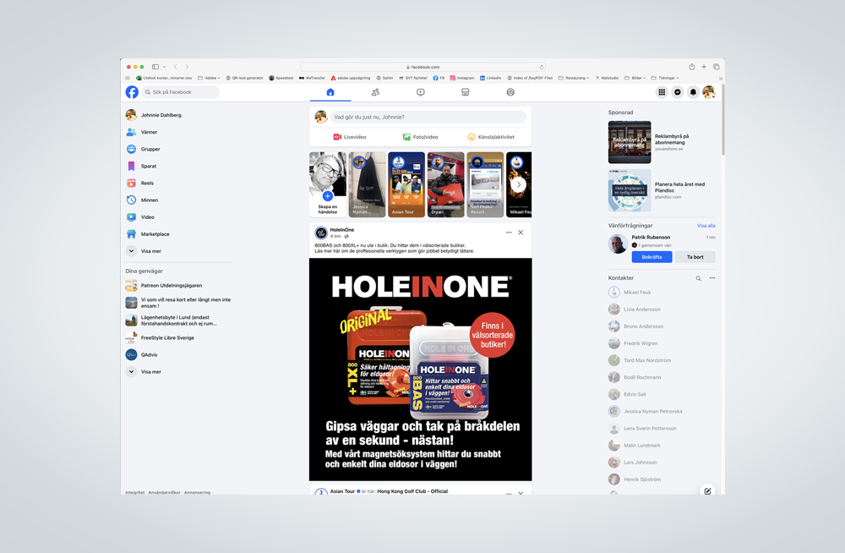Open the Tidningar bookmarks folder dropdown
Screen dimensions: 845x553
click(665, 78)
